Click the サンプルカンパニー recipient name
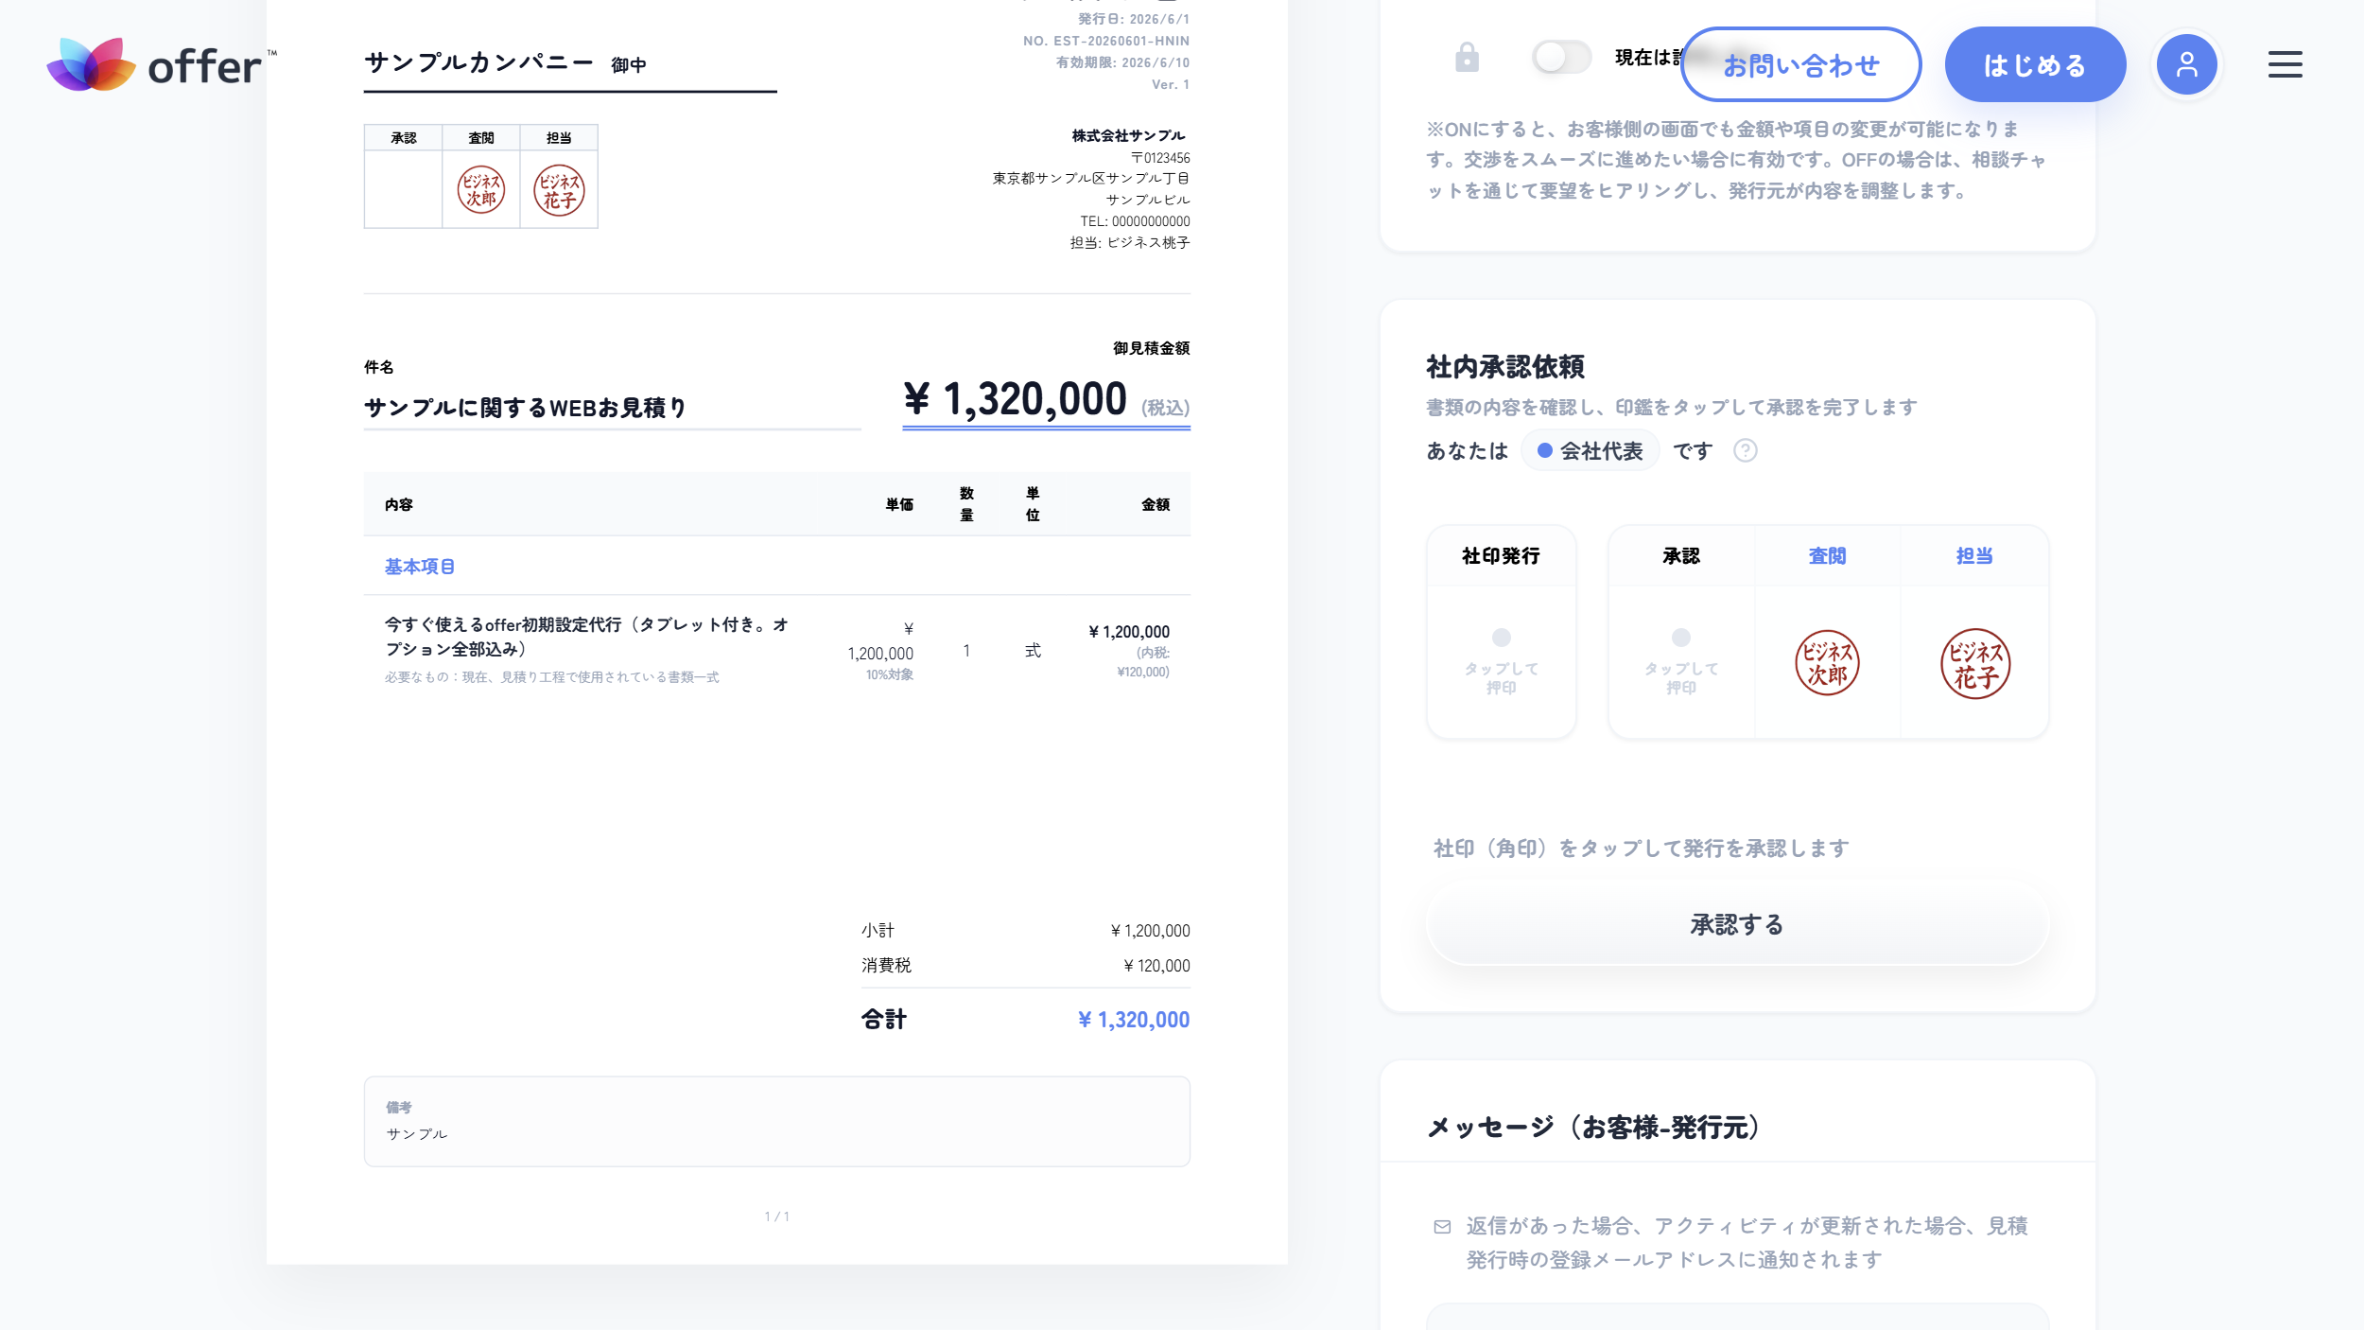2364x1330 pixels. [x=478, y=62]
